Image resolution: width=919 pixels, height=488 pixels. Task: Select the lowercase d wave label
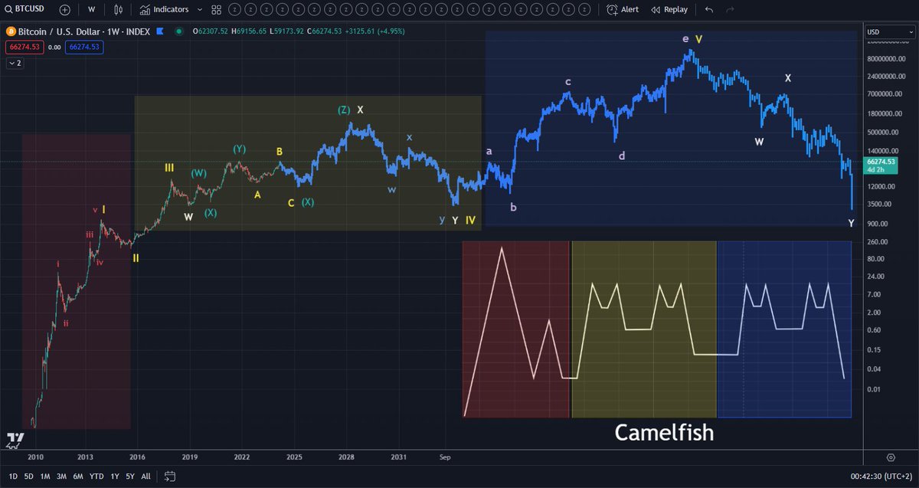click(622, 156)
